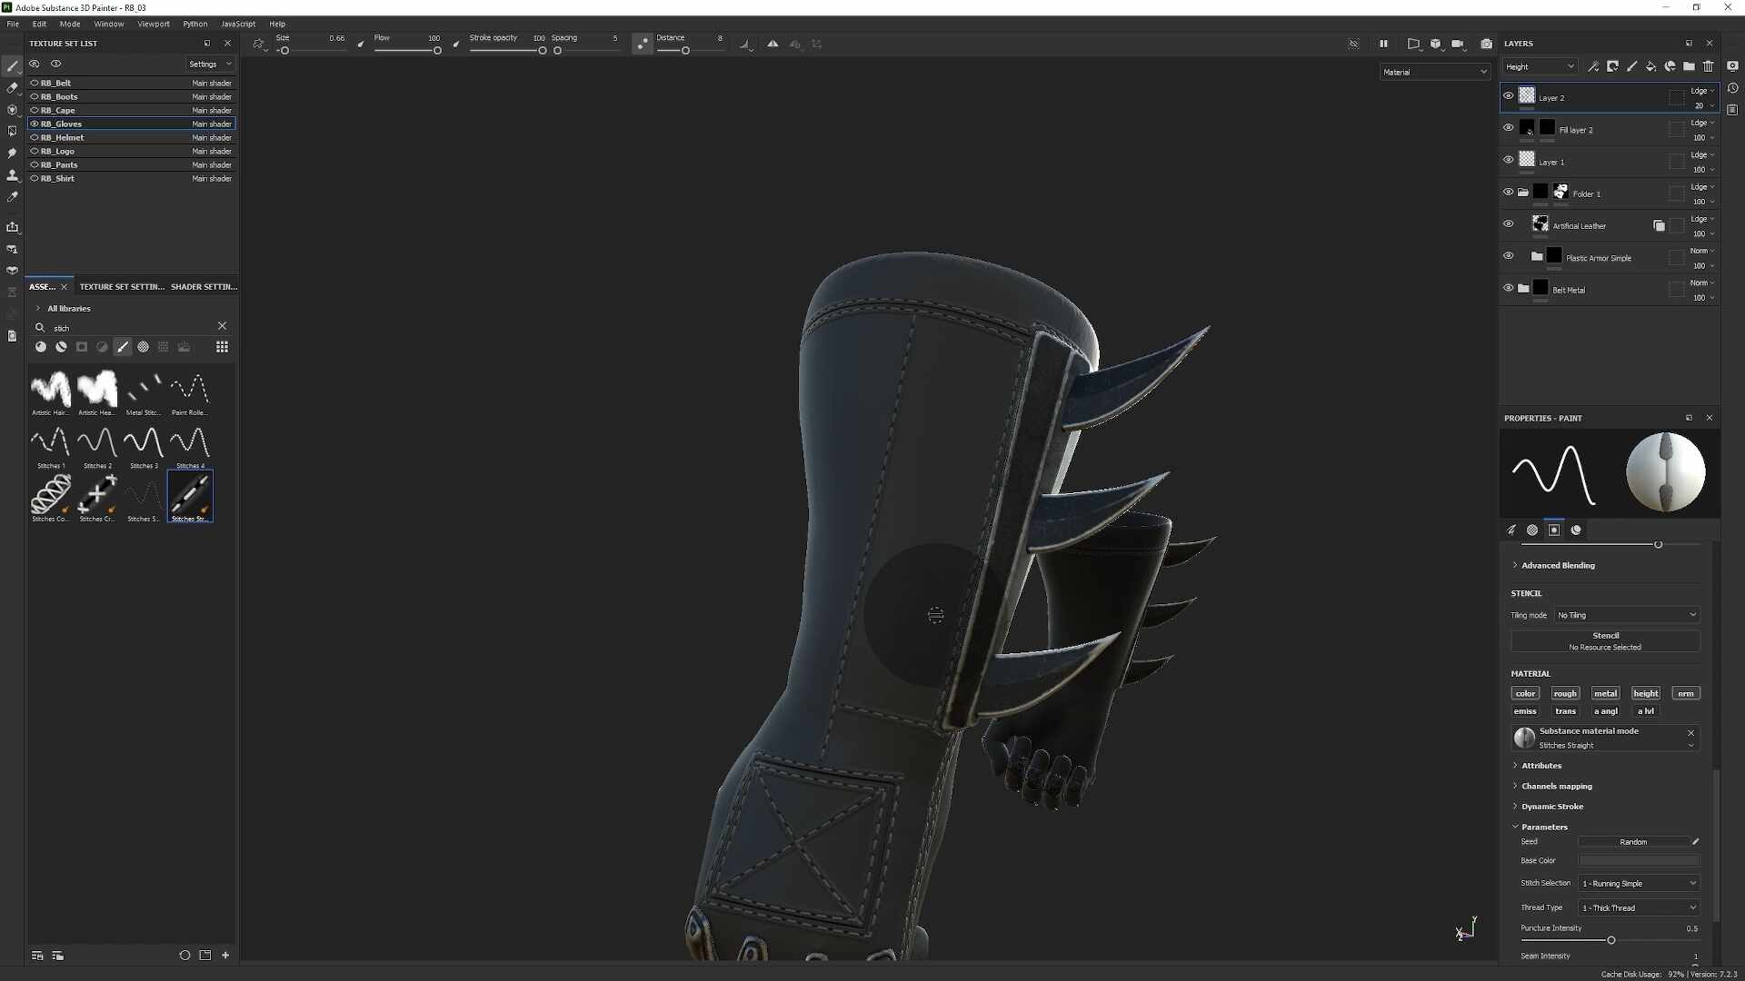
Task: Hide Layer 2 with its eye icon
Action: [x=1508, y=95]
